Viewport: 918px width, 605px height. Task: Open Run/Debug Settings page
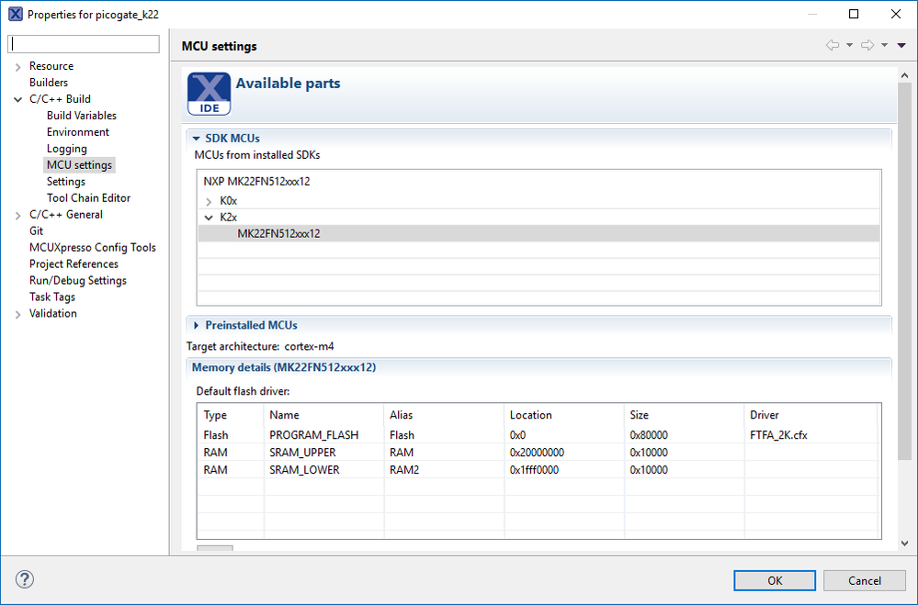[x=78, y=280]
